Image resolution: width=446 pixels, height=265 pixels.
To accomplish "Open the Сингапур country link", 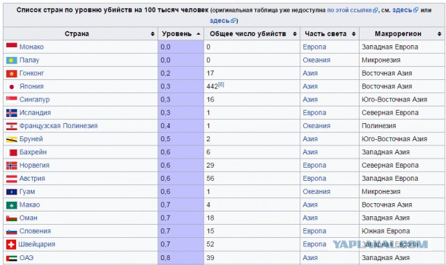I will tap(34, 99).
